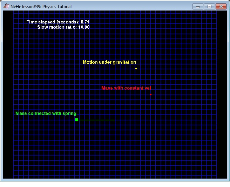Click the "Time elapsed (seconds)" readout

point(53,22)
